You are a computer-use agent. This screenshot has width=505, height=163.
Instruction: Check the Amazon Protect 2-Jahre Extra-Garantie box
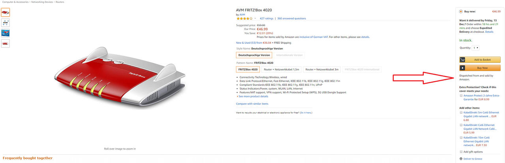(x=461, y=95)
